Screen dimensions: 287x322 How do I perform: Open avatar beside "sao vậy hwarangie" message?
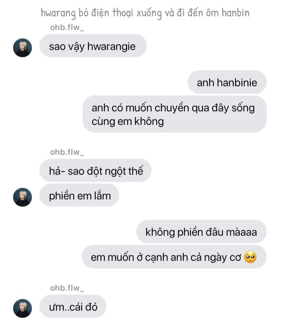click(x=22, y=48)
